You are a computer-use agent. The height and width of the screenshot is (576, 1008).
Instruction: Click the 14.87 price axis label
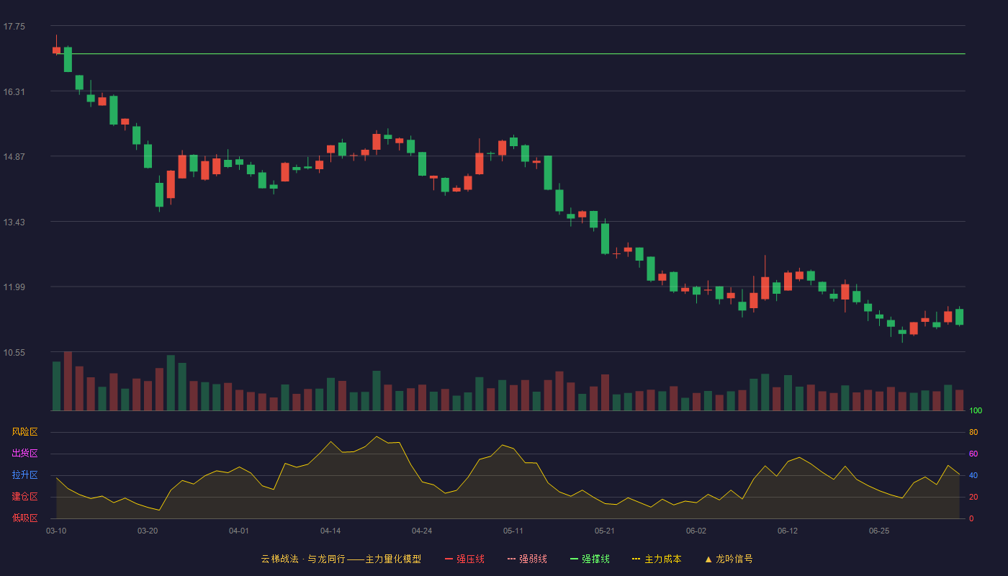click(x=14, y=157)
